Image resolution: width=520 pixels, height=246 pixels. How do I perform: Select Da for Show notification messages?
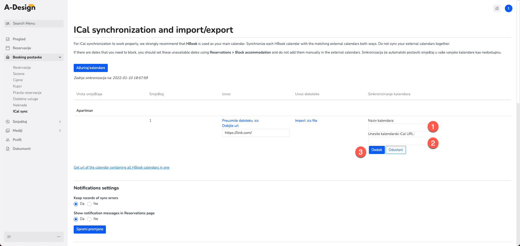click(x=76, y=219)
